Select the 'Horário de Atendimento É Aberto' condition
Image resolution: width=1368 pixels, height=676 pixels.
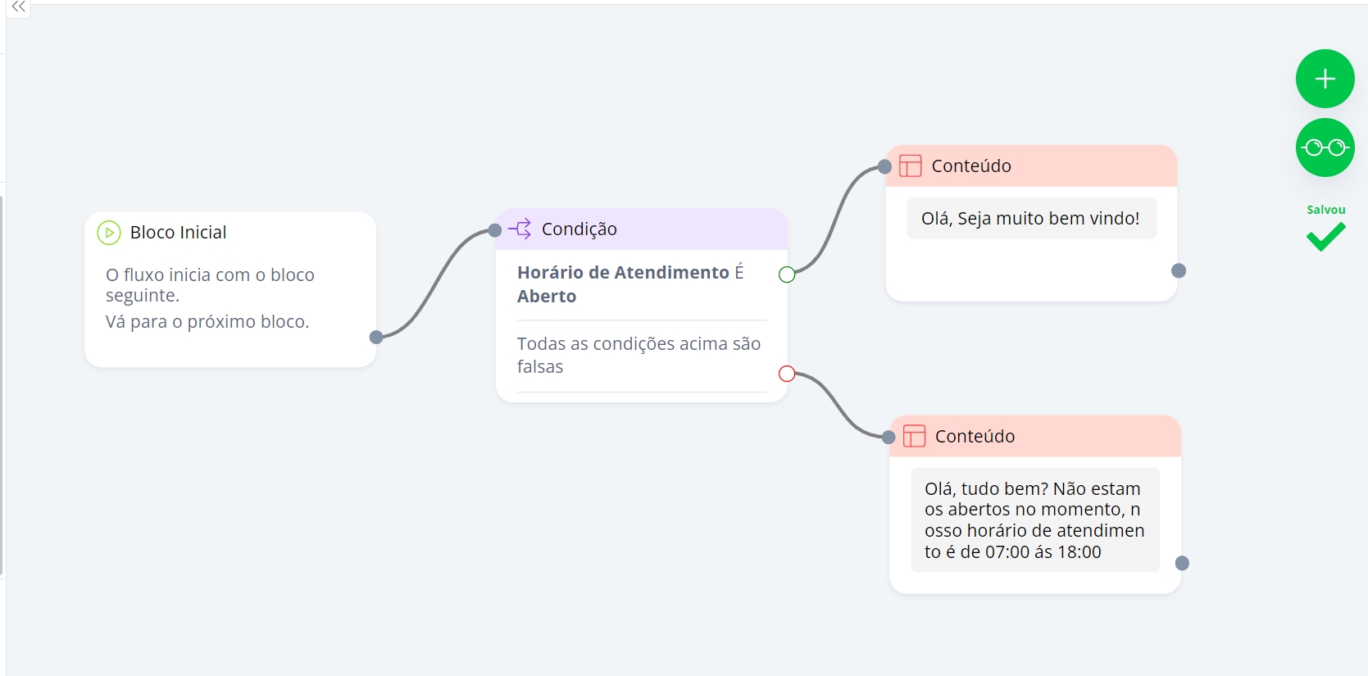(x=630, y=284)
